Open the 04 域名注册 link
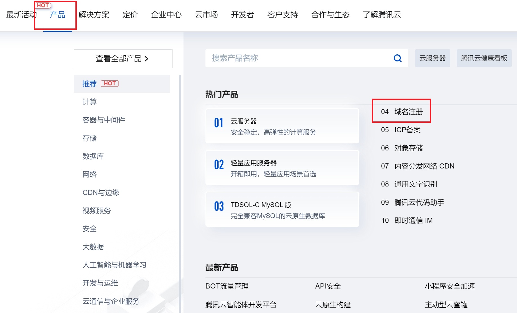The width and height of the screenshot is (517, 313). 402,112
